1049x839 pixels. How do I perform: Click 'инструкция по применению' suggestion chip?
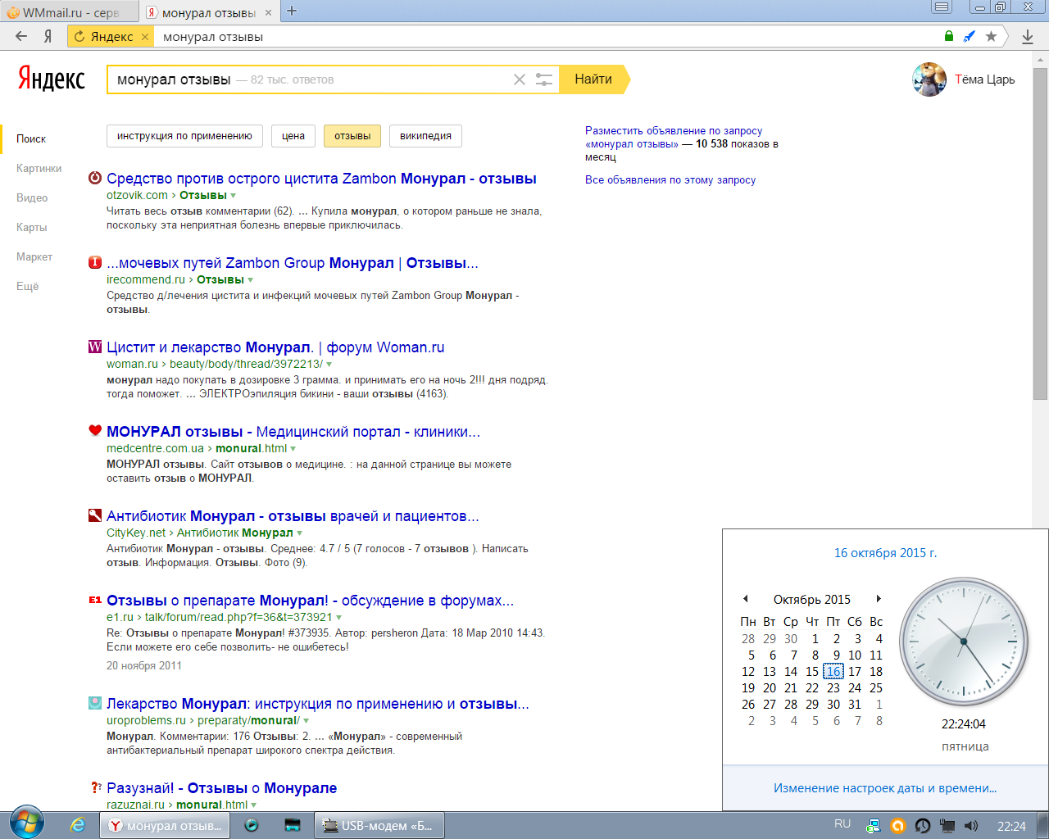pyautogui.click(x=184, y=136)
